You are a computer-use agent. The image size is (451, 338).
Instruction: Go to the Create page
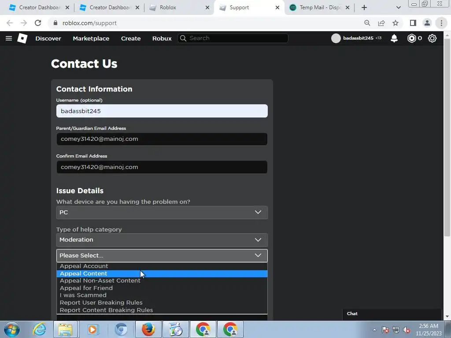tap(130, 38)
